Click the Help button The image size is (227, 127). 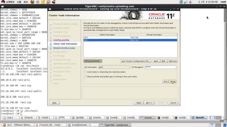[x=54, y=103]
